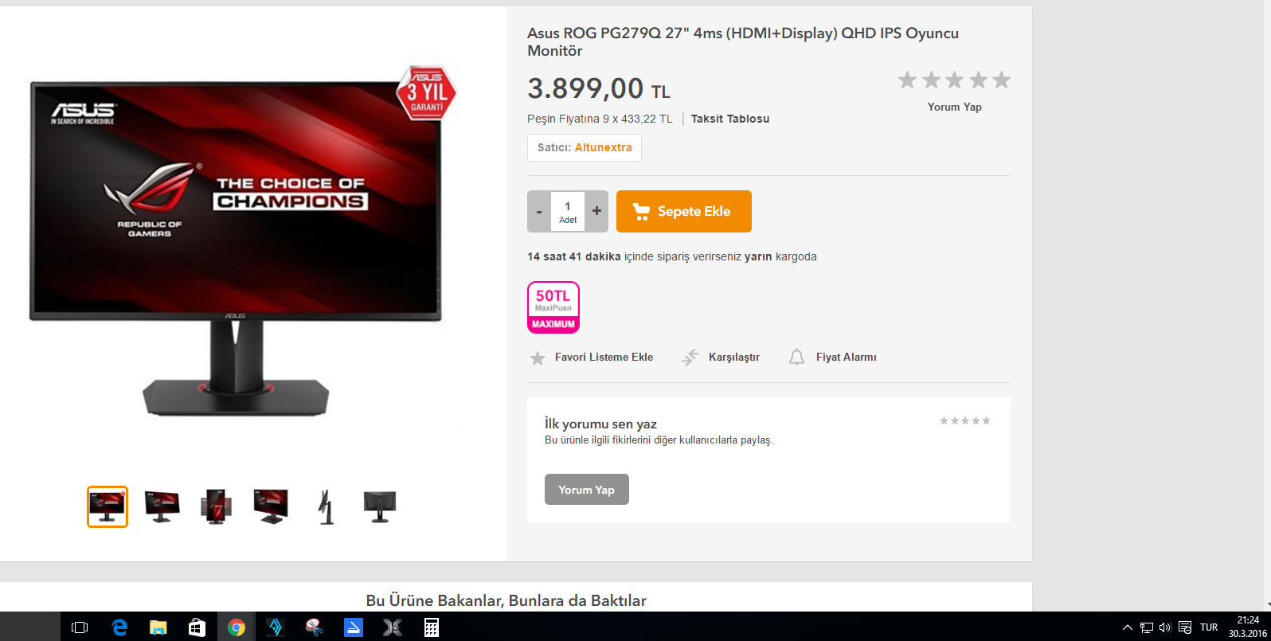The height and width of the screenshot is (641, 1271).
Task: Click the gray Yorum Yap button
Action: [587, 490]
